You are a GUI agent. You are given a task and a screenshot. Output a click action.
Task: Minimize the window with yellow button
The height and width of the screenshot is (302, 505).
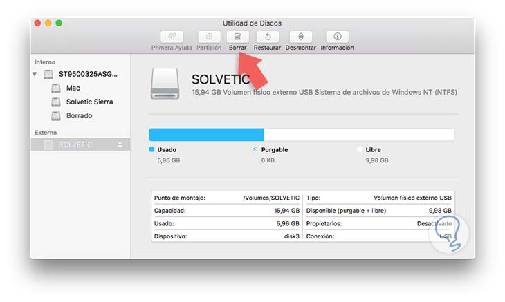[48, 23]
